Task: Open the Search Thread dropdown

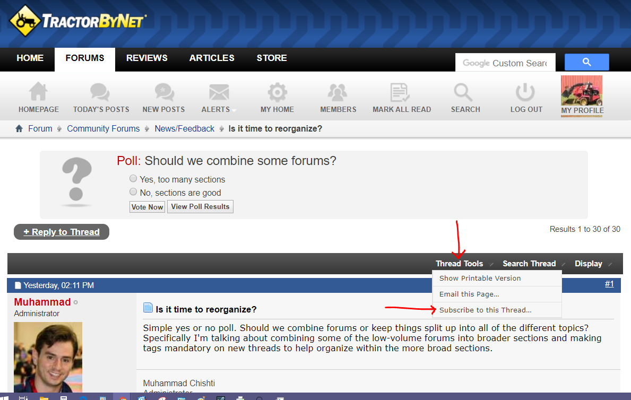Action: pyautogui.click(x=529, y=264)
